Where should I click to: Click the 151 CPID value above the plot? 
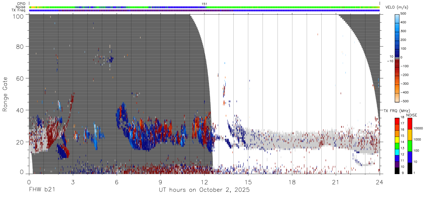(x=204, y=4)
